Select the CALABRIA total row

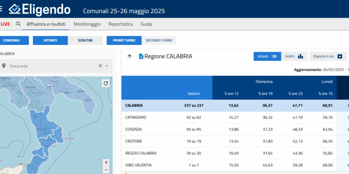(x=235, y=106)
